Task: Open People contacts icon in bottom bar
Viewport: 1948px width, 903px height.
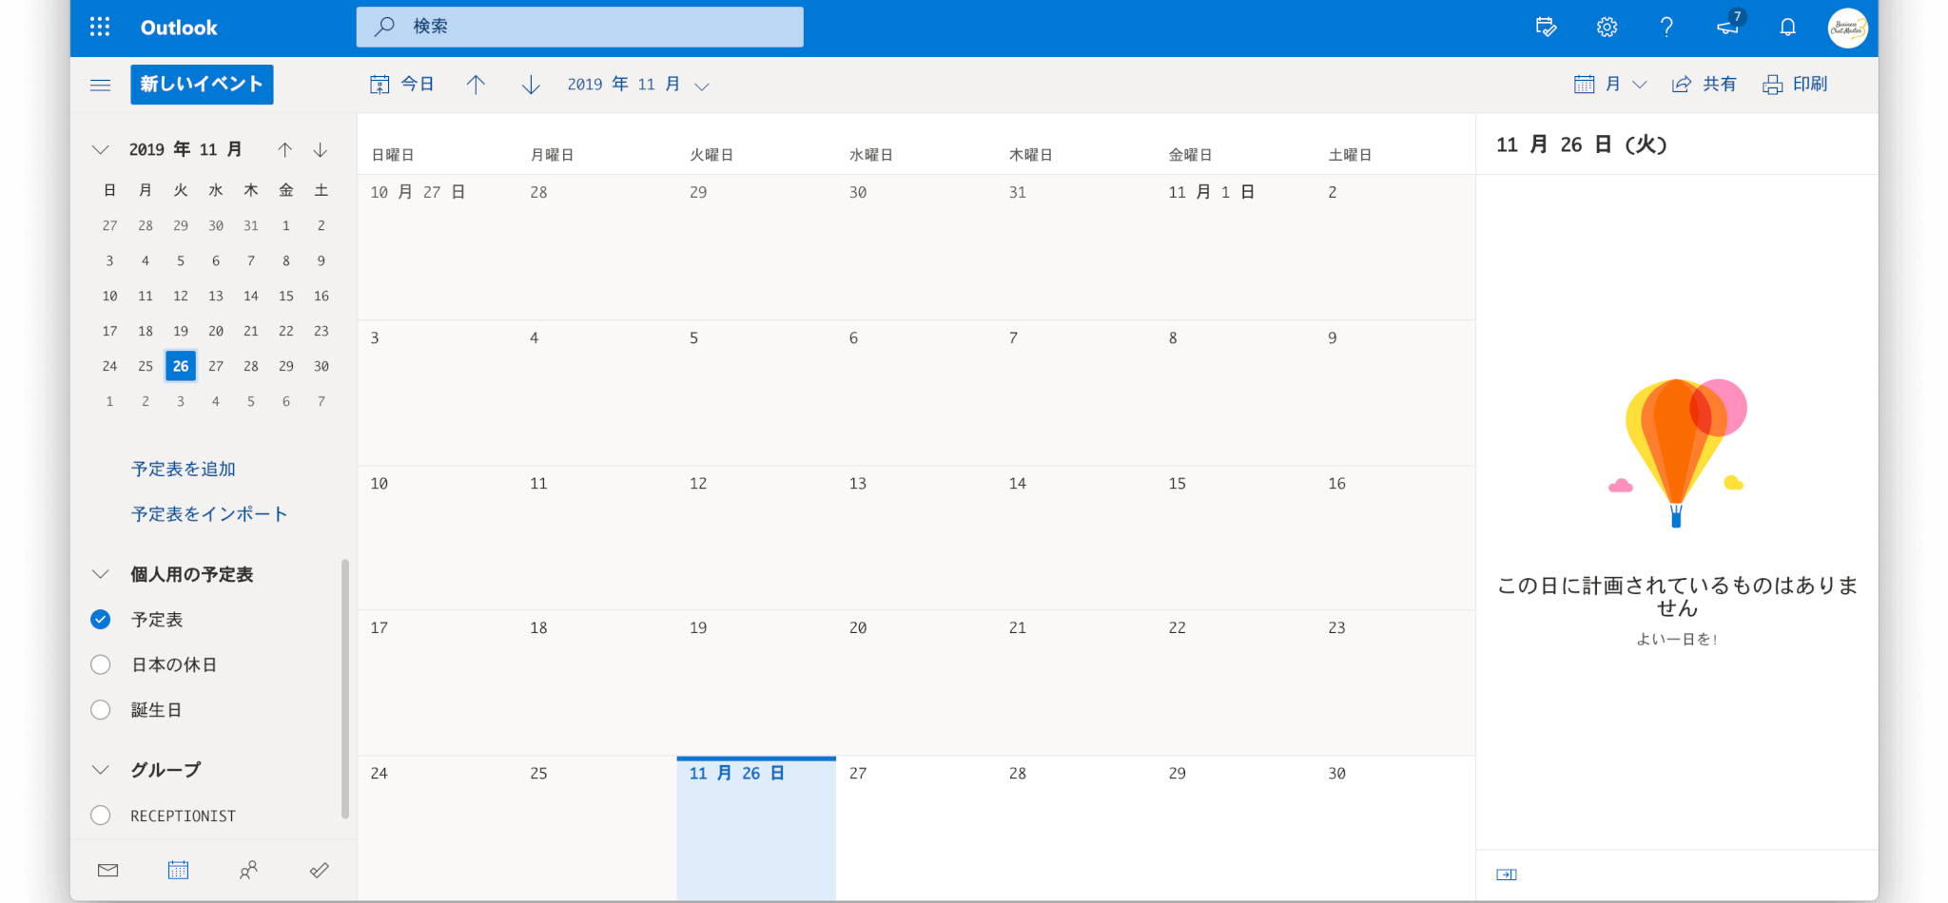Action: pyautogui.click(x=248, y=870)
